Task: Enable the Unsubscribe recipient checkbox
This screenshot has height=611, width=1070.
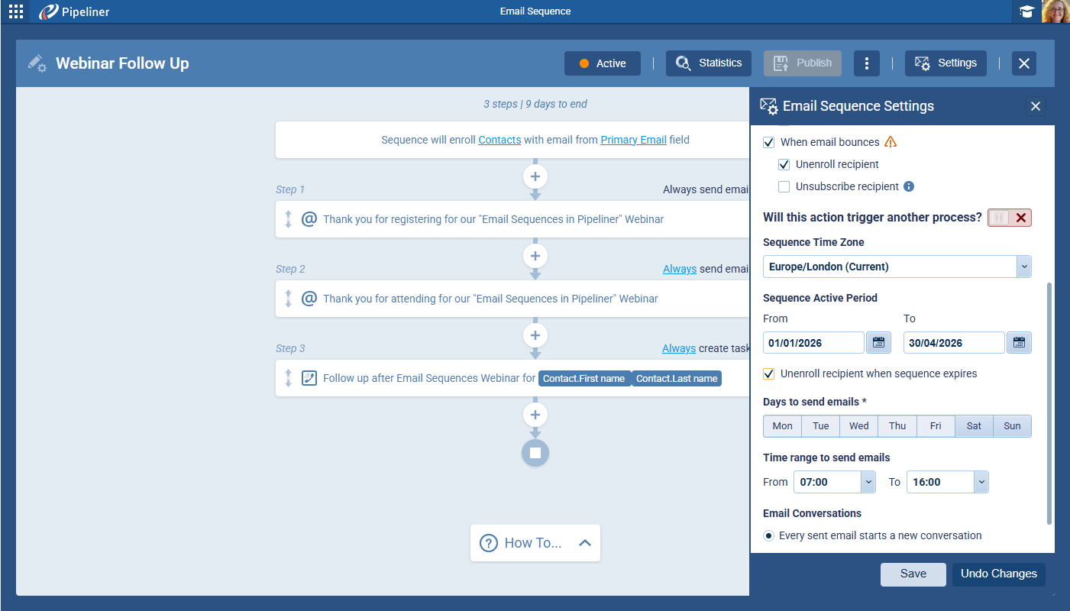Action: point(784,186)
